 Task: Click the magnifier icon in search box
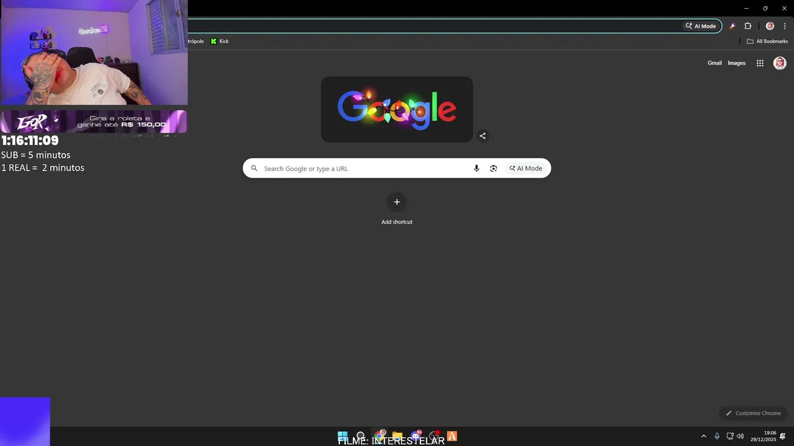(x=254, y=168)
